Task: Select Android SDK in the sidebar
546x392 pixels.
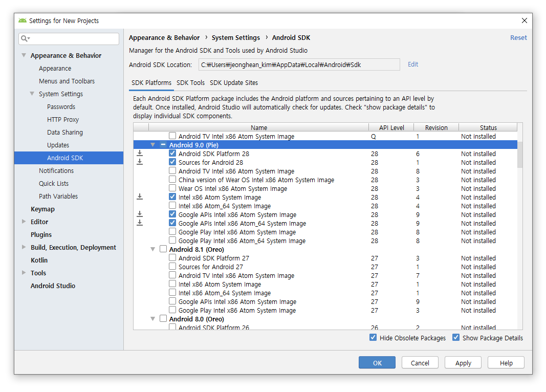Action: pyautogui.click(x=69, y=158)
